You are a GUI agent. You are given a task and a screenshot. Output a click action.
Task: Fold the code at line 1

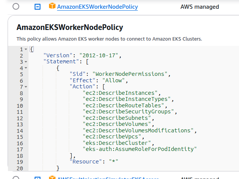26,49
